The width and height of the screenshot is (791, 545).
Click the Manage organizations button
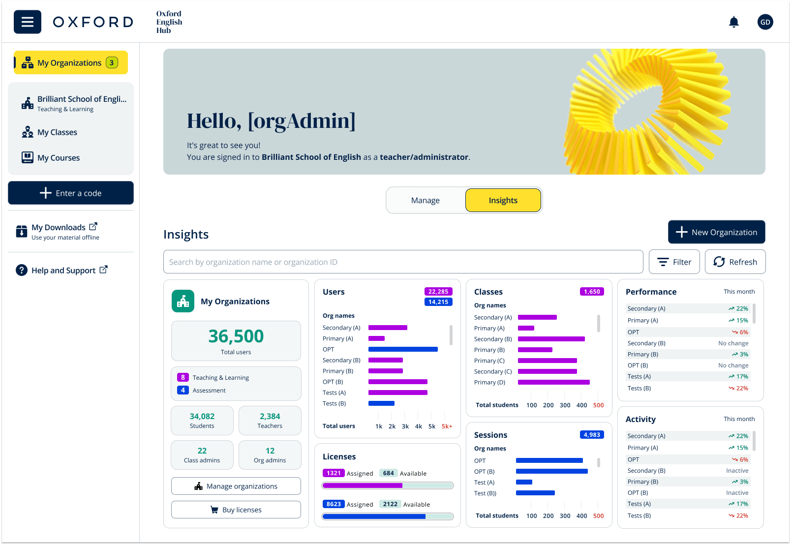(236, 485)
